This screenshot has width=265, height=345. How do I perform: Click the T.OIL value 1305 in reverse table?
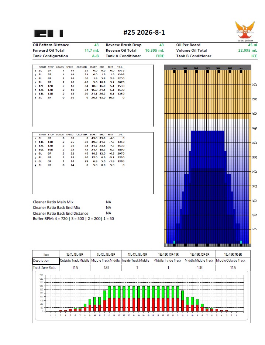click(121, 161)
